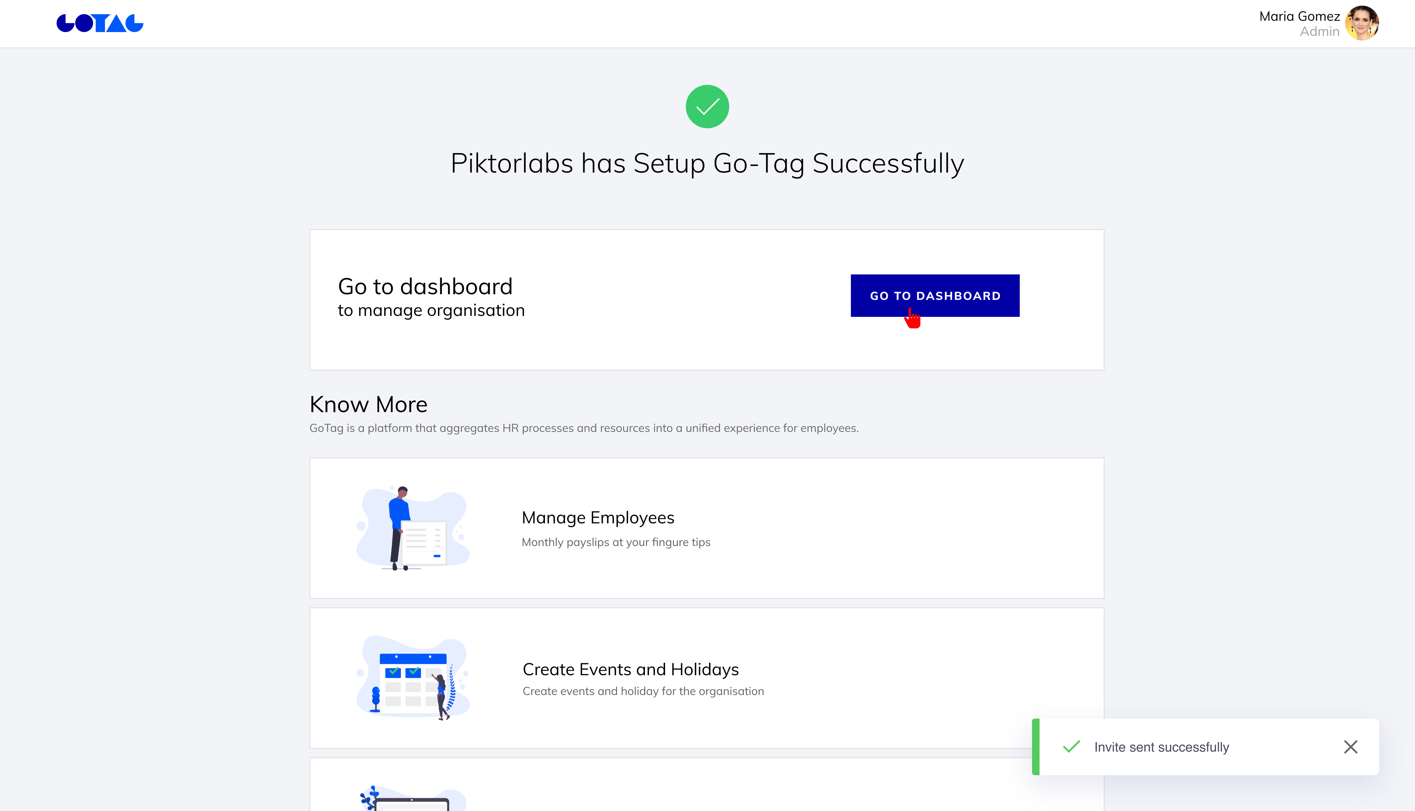Click the GoTag logo

tap(100, 23)
